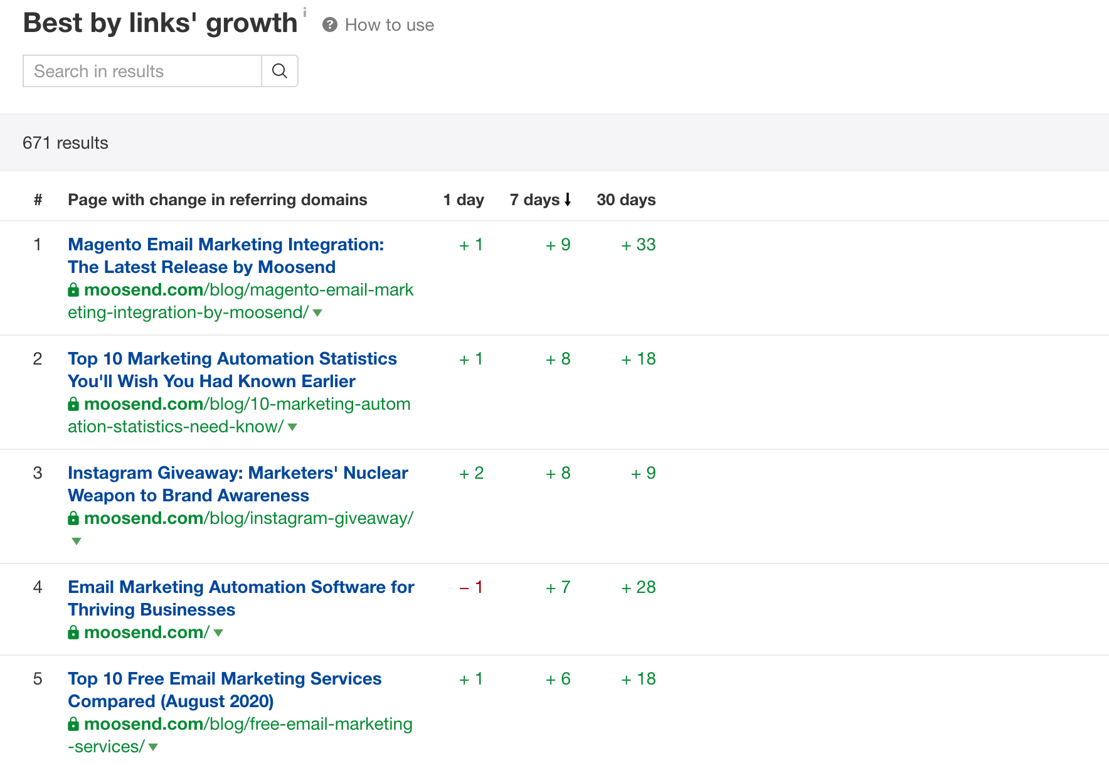
Task: Click the 671 results count text
Action: (x=65, y=142)
